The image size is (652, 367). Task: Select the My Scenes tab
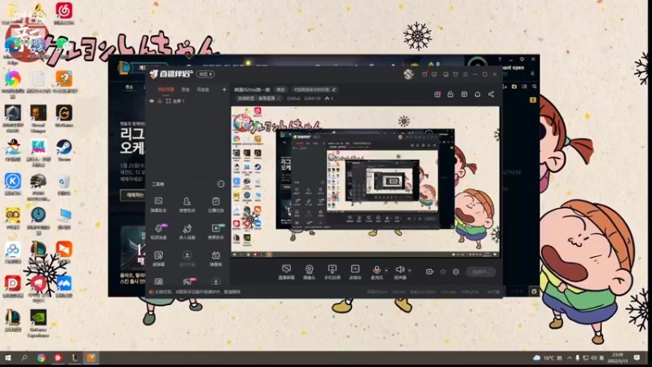[166, 90]
